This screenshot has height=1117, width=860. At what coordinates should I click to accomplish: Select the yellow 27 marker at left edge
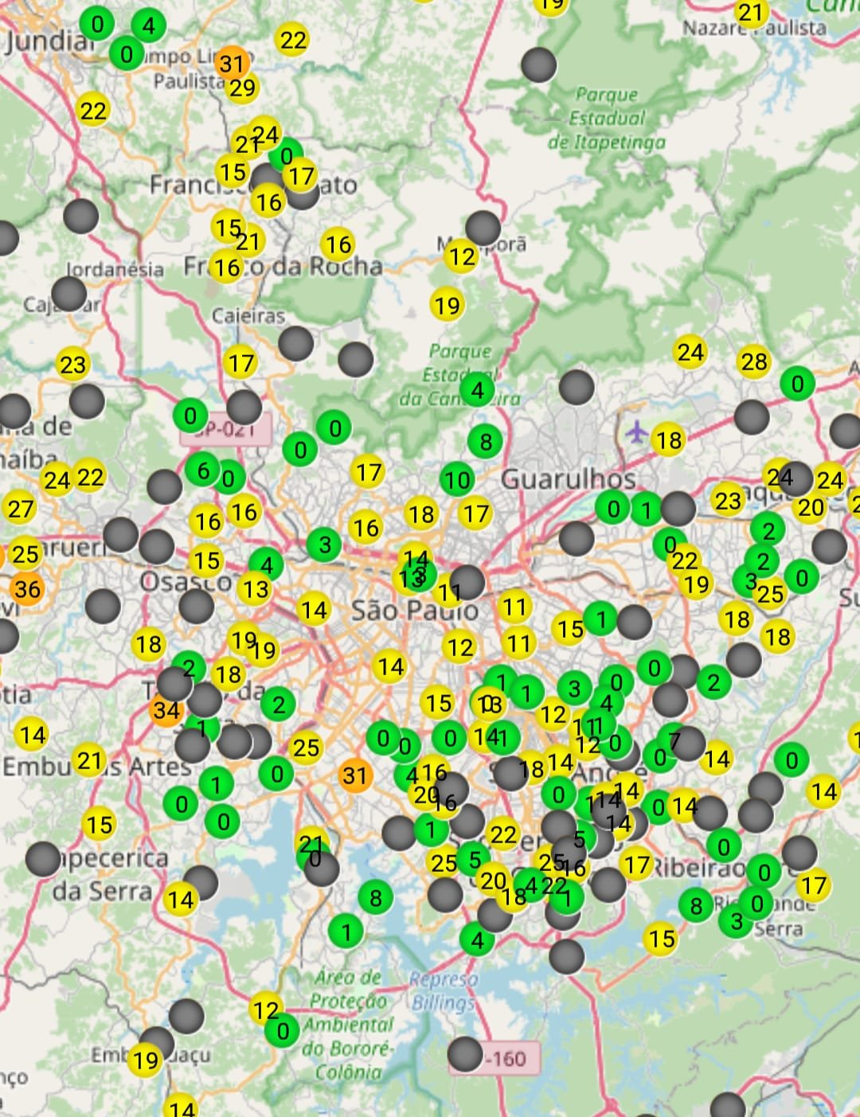tap(21, 508)
